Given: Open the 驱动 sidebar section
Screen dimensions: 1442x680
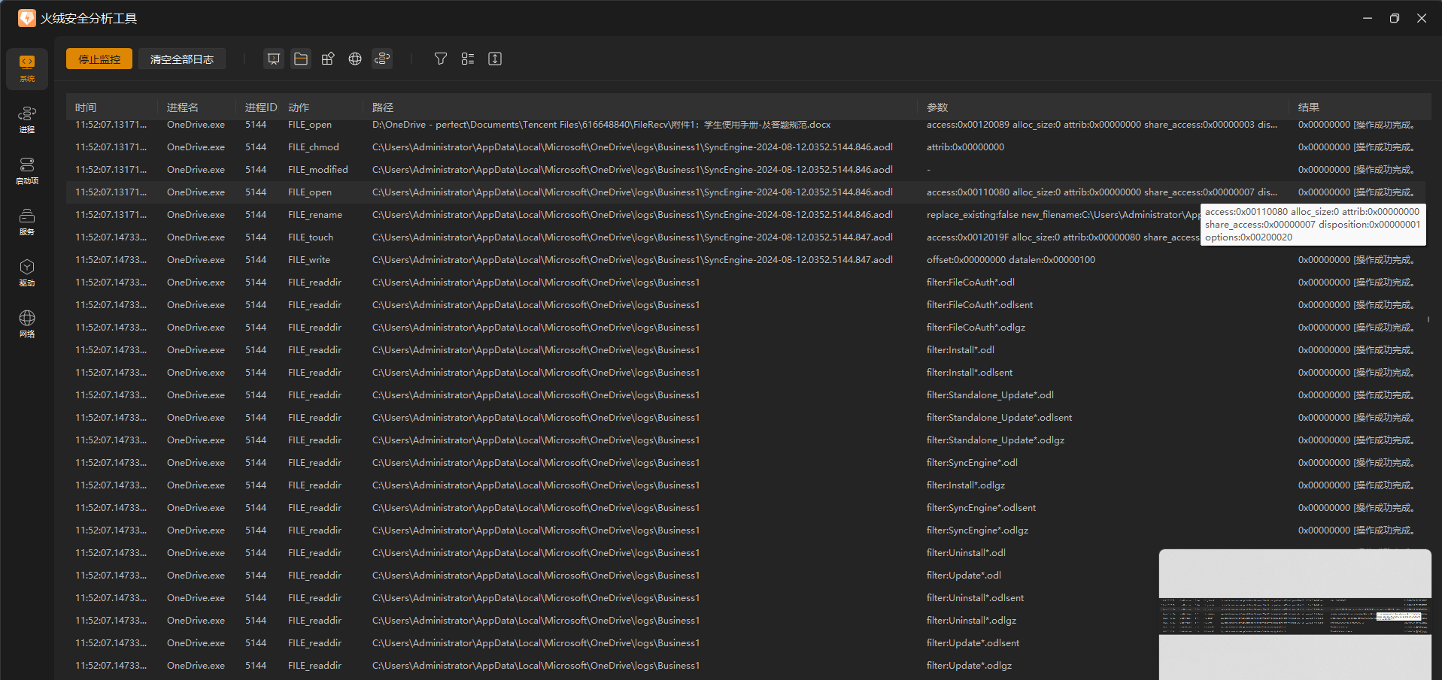Looking at the screenshot, I should click(27, 274).
